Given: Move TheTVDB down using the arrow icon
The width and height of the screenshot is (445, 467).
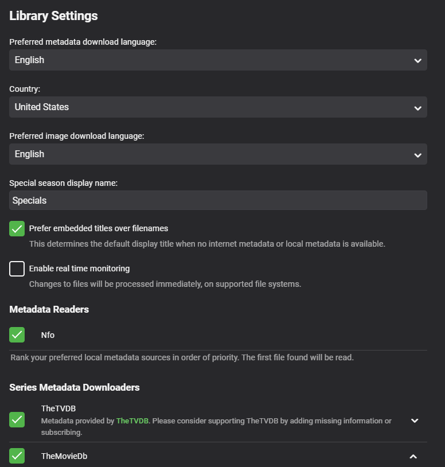Looking at the screenshot, I should [x=415, y=421].
